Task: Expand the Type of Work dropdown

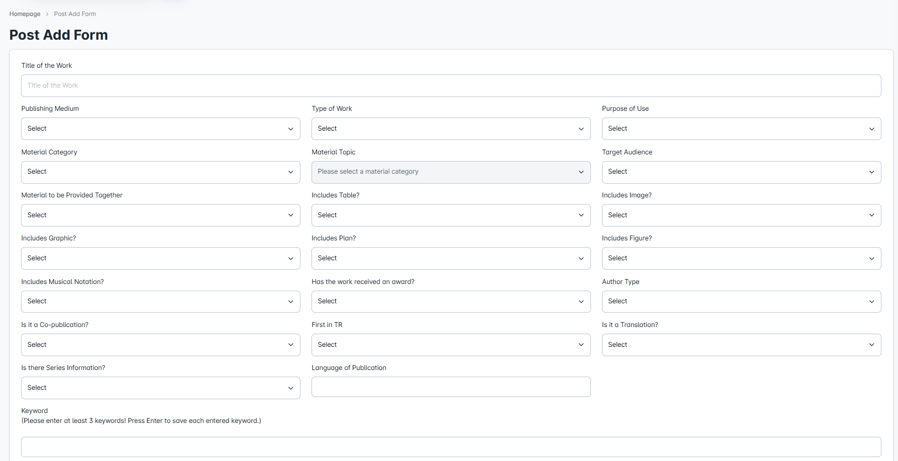Action: [451, 128]
